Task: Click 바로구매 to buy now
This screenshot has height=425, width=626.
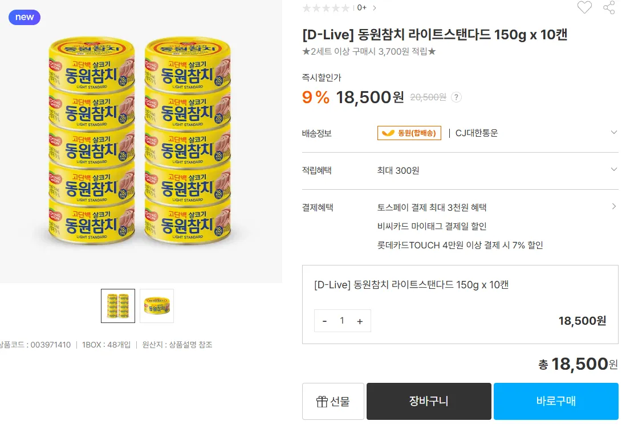Action: click(x=556, y=401)
